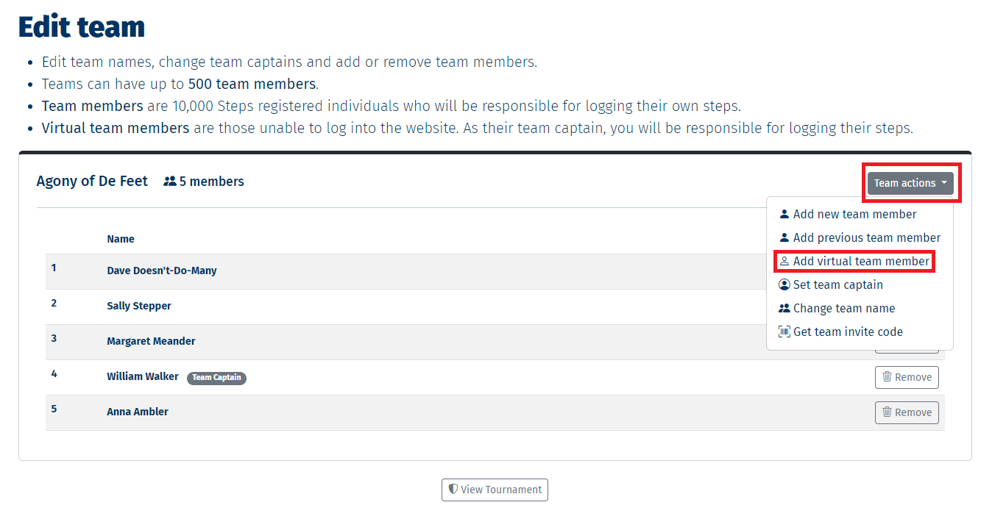
Task: Open the Team actions dropdown
Action: pyautogui.click(x=910, y=183)
